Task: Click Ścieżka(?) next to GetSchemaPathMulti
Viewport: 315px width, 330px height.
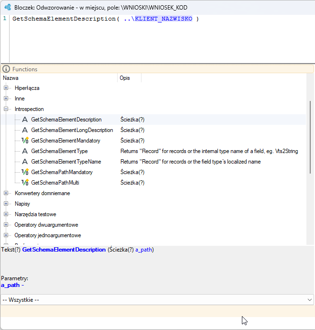Action: pyautogui.click(x=132, y=183)
